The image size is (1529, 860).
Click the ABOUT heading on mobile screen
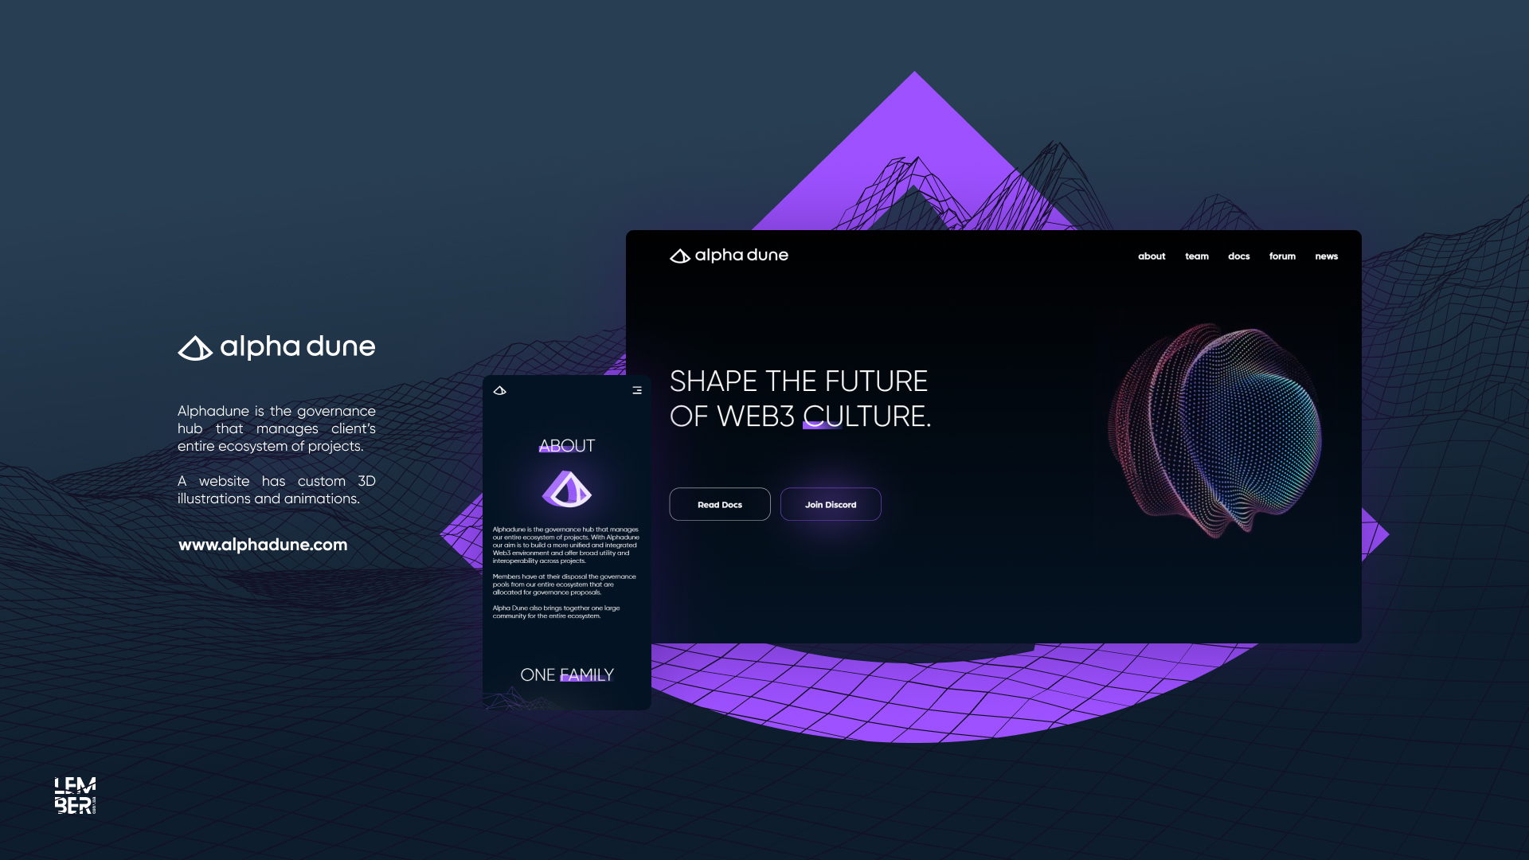567,446
